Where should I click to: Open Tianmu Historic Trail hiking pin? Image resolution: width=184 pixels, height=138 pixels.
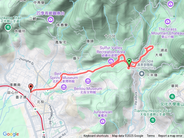point(153,121)
